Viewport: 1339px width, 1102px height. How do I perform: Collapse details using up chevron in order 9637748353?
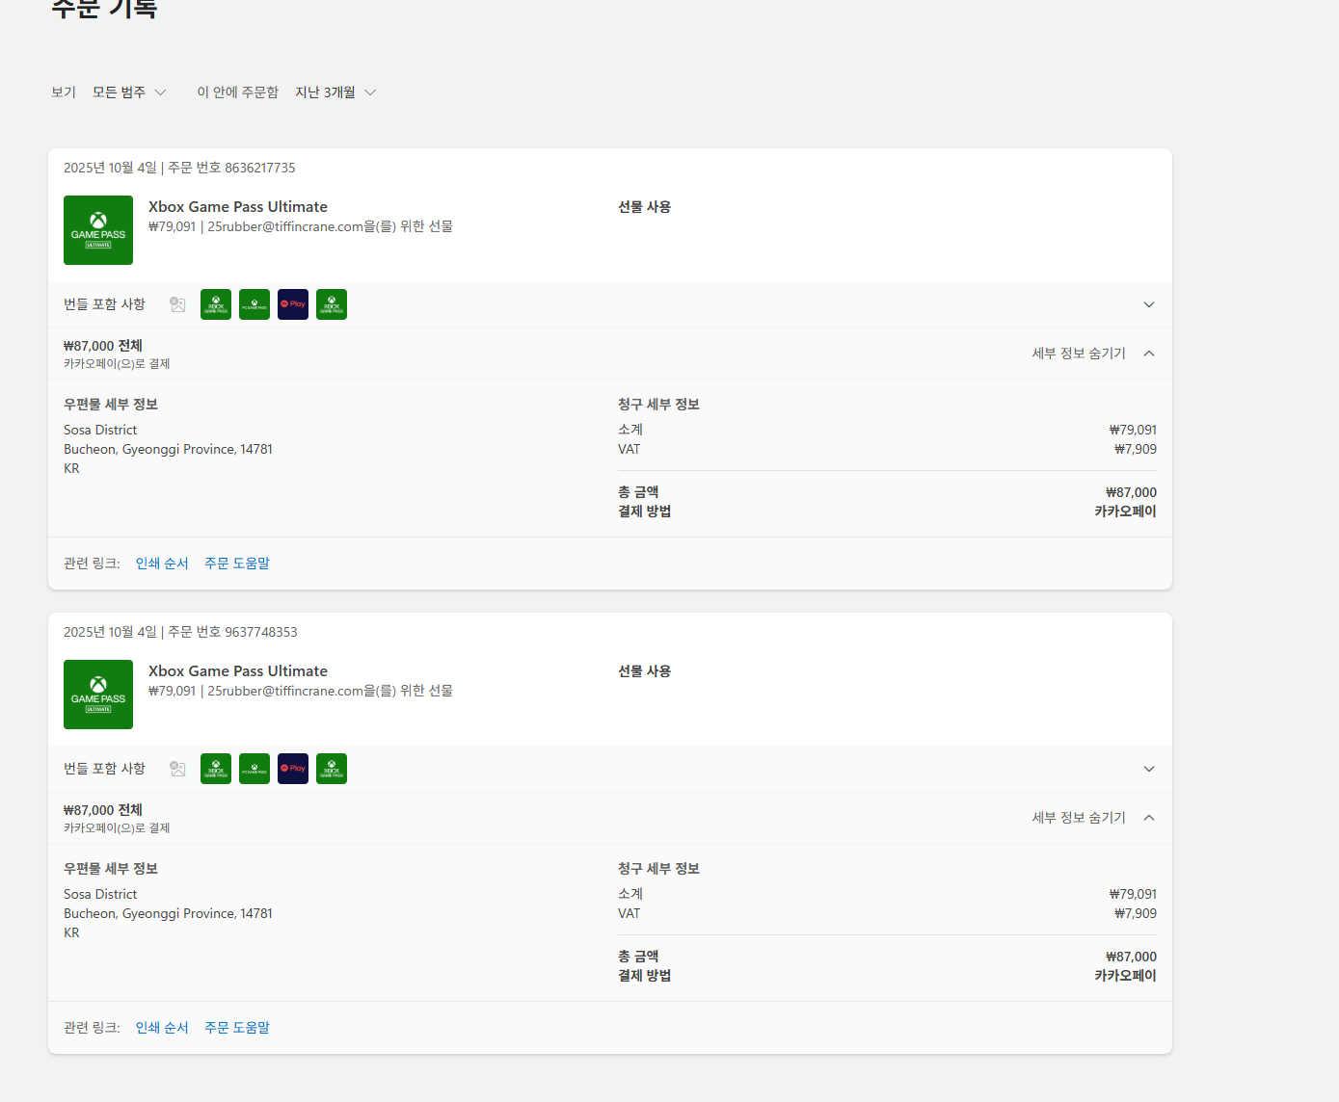point(1149,818)
